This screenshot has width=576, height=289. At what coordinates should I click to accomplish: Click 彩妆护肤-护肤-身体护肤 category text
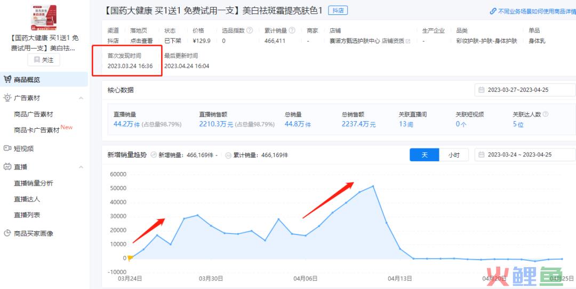click(487, 41)
